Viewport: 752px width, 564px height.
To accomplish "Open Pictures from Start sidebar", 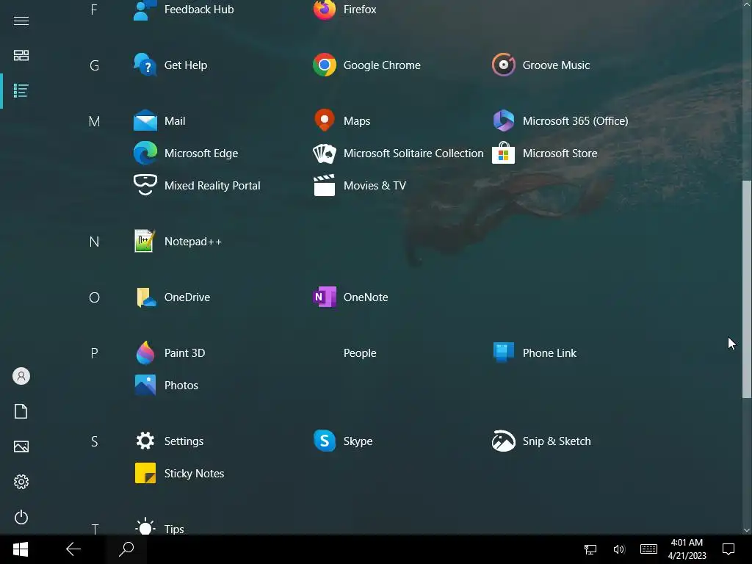I will (x=21, y=446).
